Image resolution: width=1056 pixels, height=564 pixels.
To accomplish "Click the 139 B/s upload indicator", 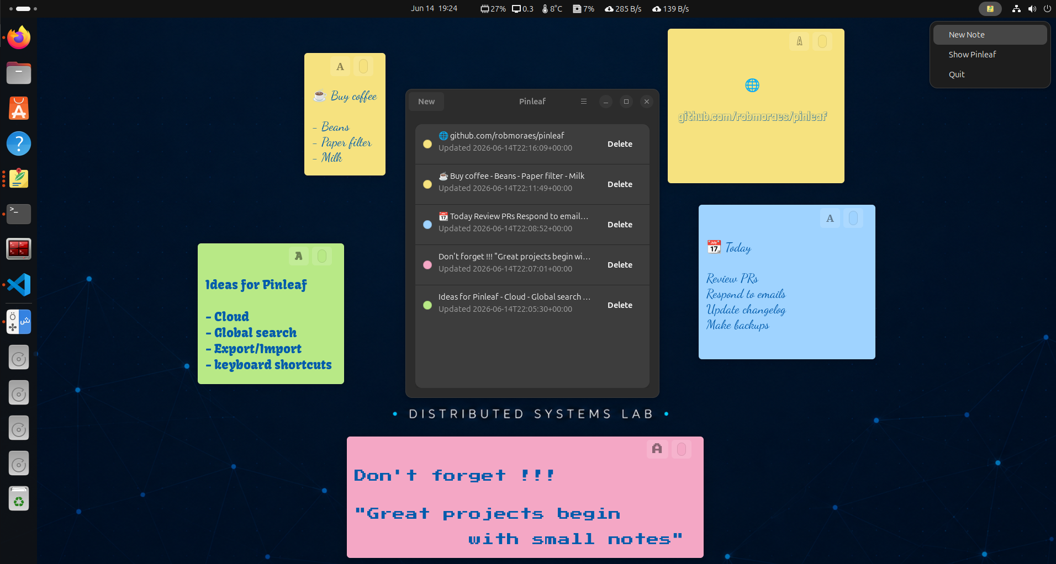I will click(670, 9).
